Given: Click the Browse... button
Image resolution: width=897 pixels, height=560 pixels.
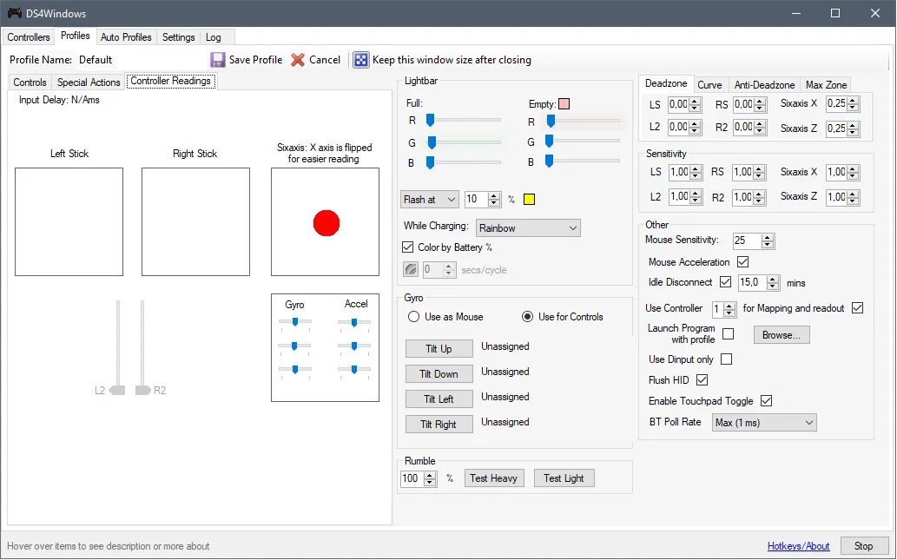Looking at the screenshot, I should (782, 334).
